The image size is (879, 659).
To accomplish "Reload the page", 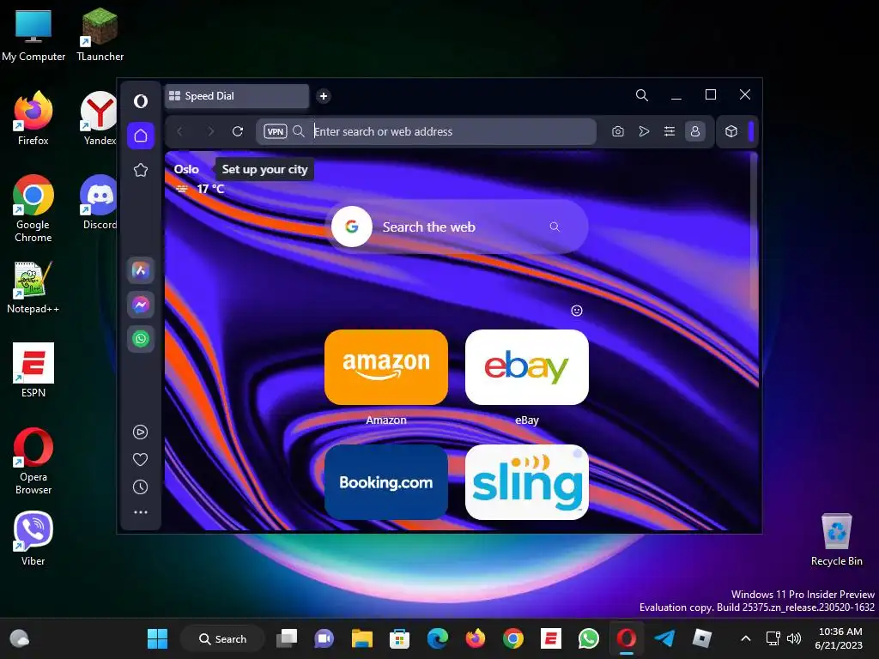I will (x=238, y=131).
